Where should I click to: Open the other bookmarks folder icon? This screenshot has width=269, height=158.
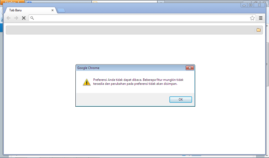(x=258, y=30)
